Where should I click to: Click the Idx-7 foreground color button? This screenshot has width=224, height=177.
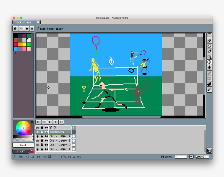[x=23, y=145]
